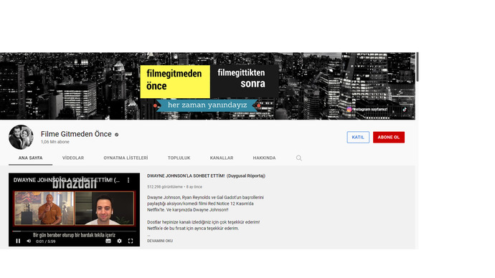Click the 0:01 / 5:59 time display

(46, 241)
